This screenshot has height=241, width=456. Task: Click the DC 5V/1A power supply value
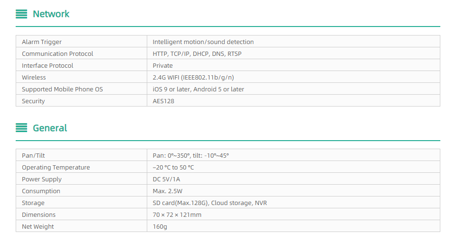(166, 179)
